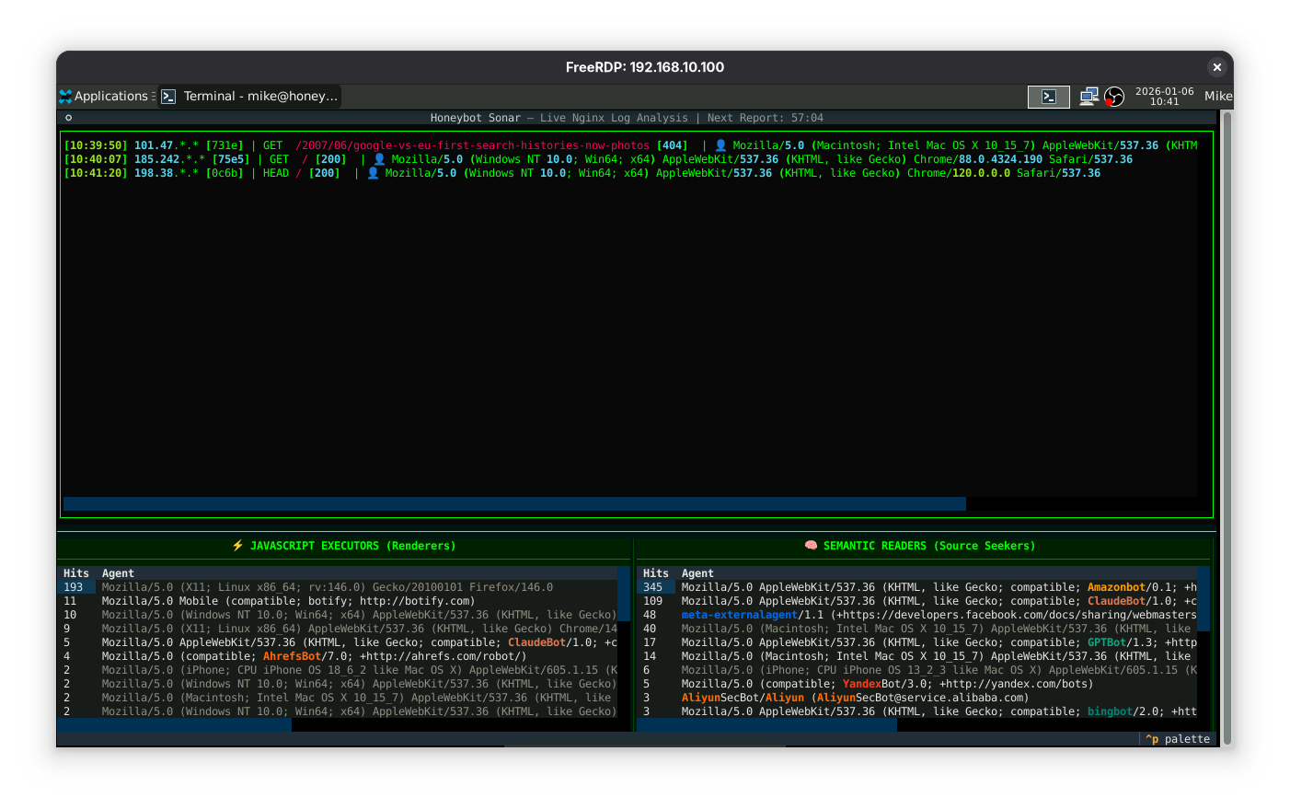Click the Semantic Readers horizontal scrollbar
The image size is (1290, 809).
[x=767, y=725]
